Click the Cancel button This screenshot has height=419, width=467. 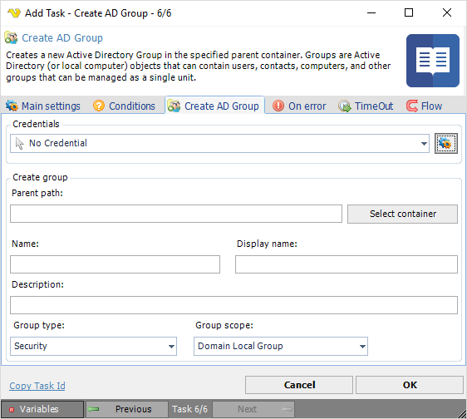[x=299, y=385]
